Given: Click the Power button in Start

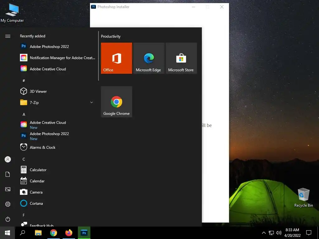Looking at the screenshot, I should 8,219.
